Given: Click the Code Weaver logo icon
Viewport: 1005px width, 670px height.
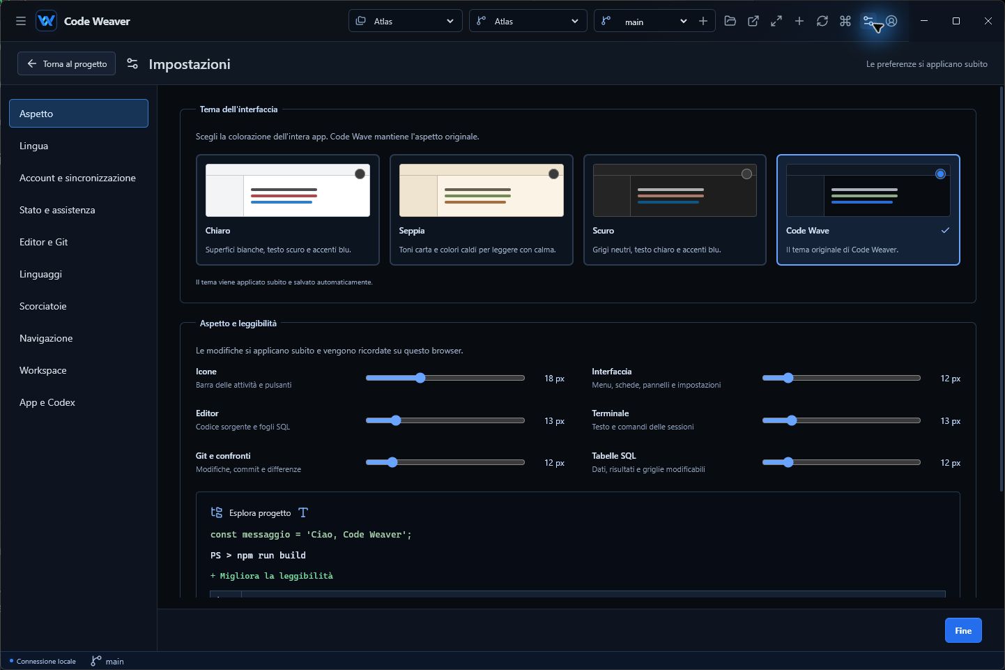Looking at the screenshot, I should 46,21.
